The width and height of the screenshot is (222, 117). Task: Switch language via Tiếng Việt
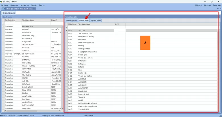tap(217, 5)
